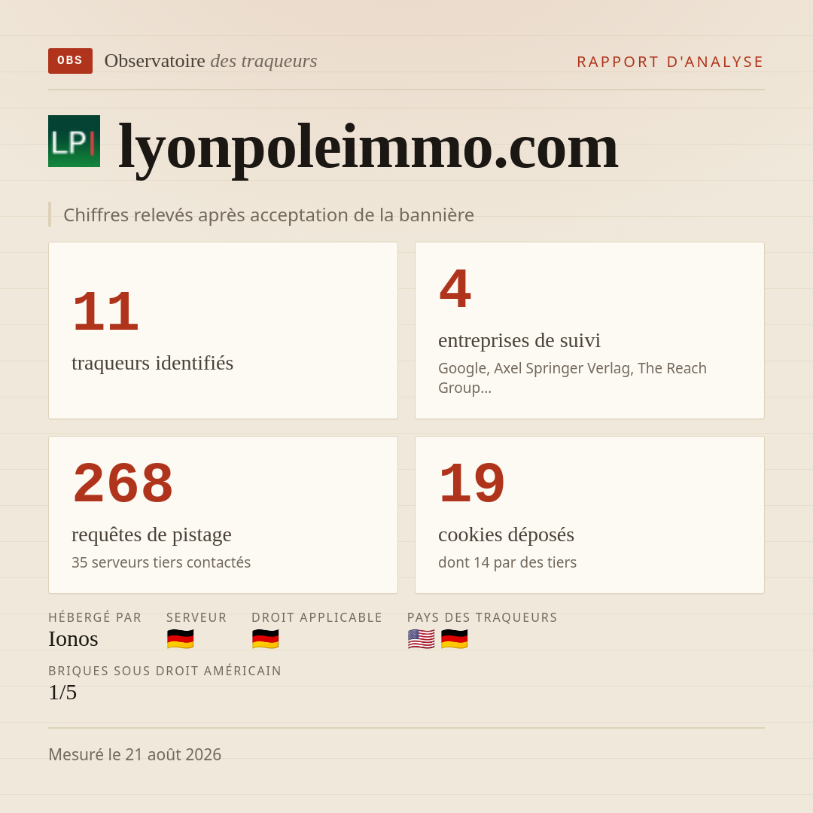Click the US flag under Pays des traqueurs
The height and width of the screenshot is (813, 813).
(x=421, y=639)
